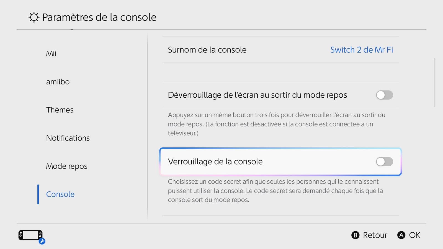Screen dimensions: 443x249
Task: Click the description starting with Choisissez un code secret
Action: click(275, 191)
